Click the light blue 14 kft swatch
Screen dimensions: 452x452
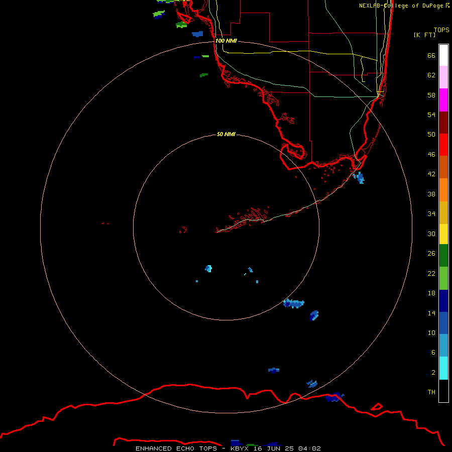tap(443, 346)
